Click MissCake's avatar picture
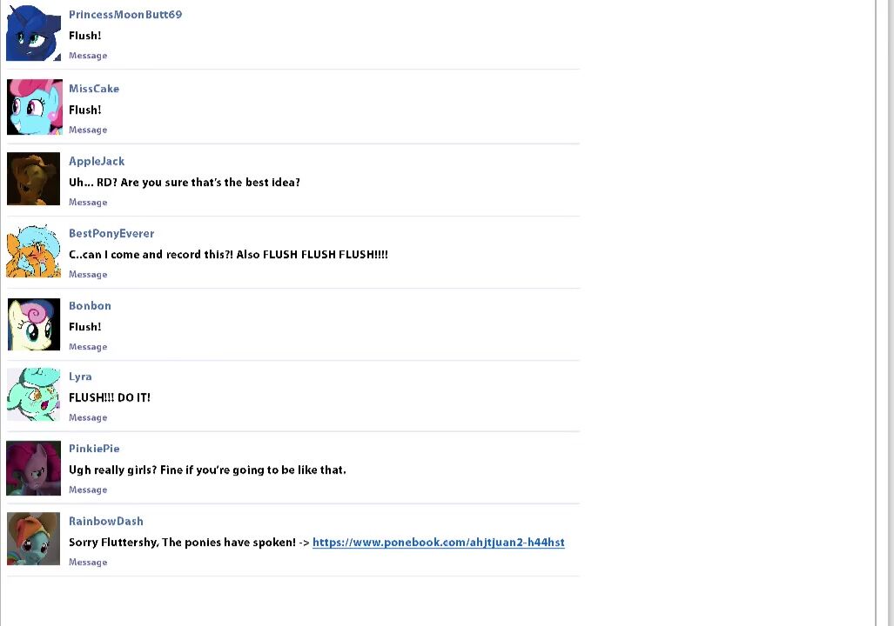The image size is (894, 626). tap(35, 107)
